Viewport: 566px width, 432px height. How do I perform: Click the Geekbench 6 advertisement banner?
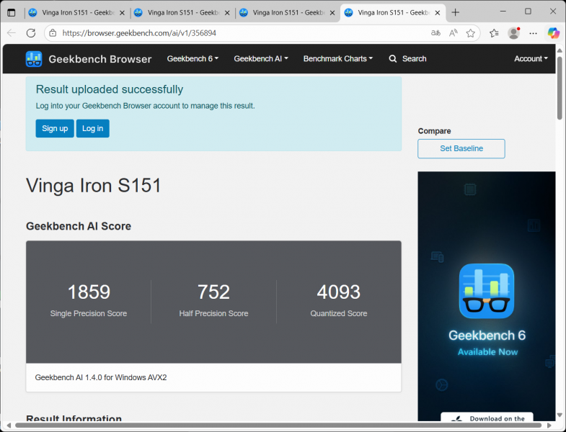click(487, 296)
